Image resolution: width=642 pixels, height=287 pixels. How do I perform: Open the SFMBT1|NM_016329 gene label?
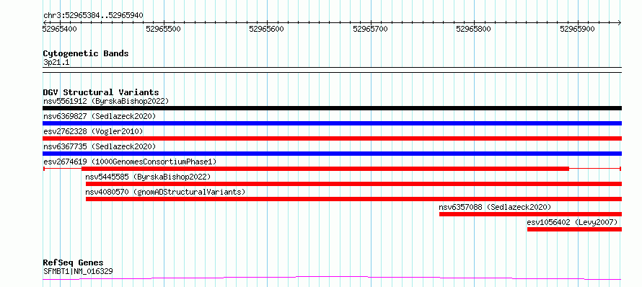tap(78, 271)
